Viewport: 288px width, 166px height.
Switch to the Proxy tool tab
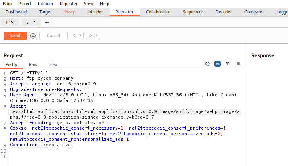pyautogui.click(x=70, y=12)
